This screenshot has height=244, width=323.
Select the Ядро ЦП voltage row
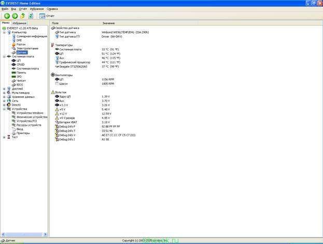point(82,96)
